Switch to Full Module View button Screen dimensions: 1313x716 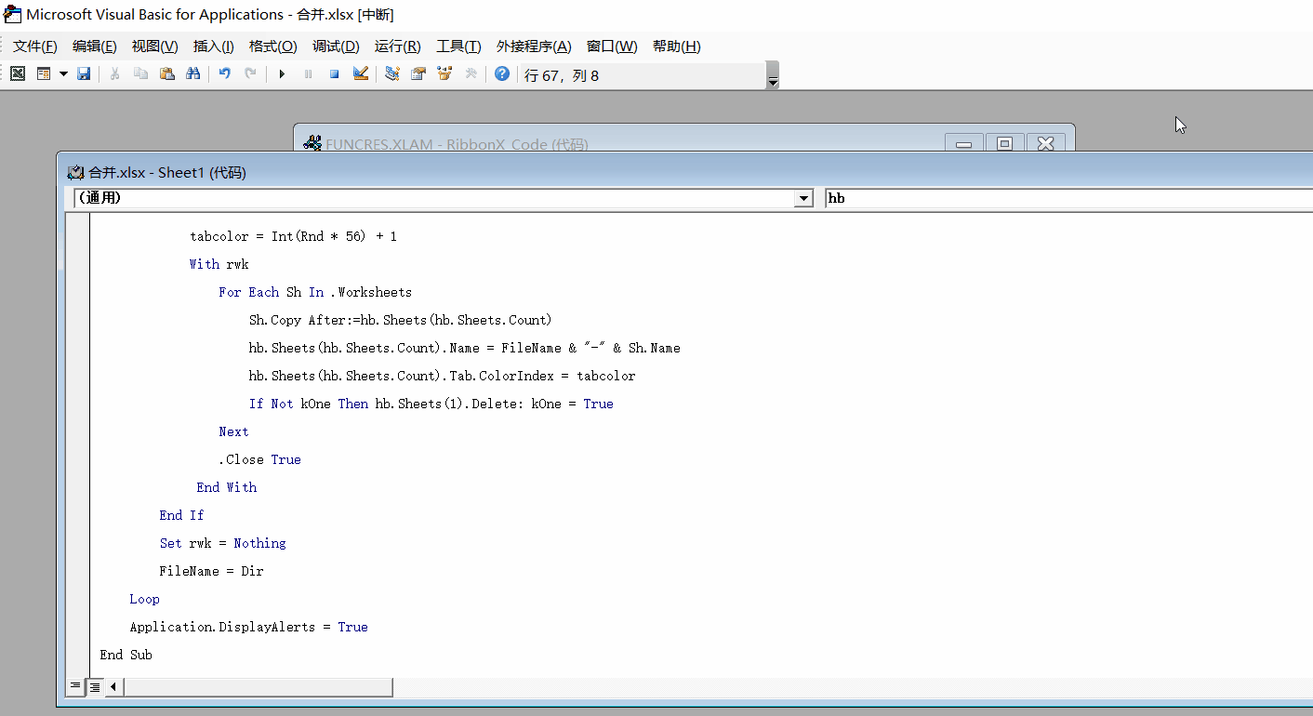(x=95, y=687)
